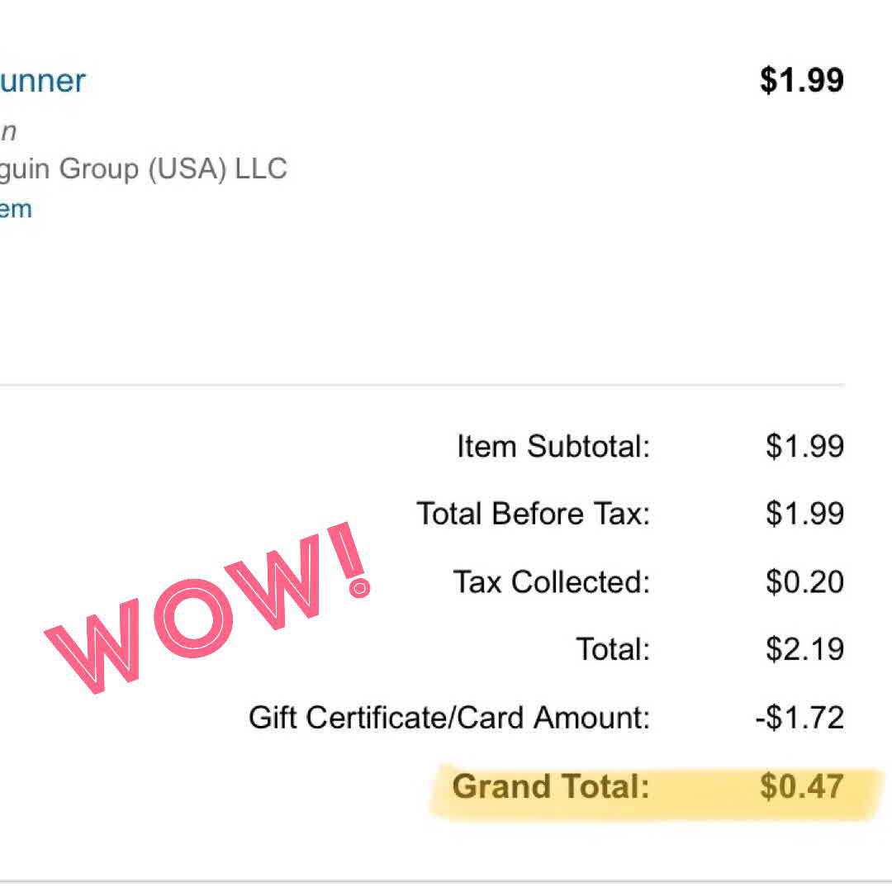Click the Tax Collected label
Viewport: 892px width, 892px height.
[551, 582]
